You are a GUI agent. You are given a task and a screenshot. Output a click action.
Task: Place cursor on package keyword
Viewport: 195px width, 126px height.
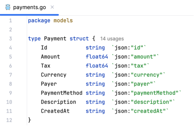(x=39, y=21)
